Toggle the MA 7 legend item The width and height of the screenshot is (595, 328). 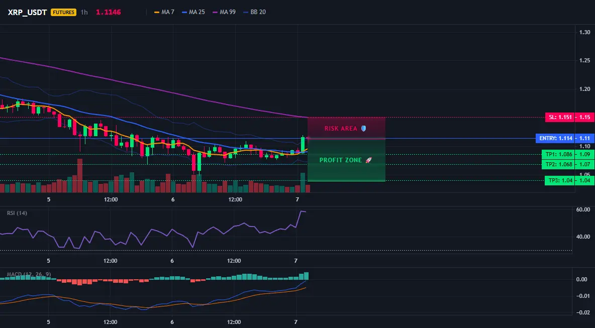point(164,12)
